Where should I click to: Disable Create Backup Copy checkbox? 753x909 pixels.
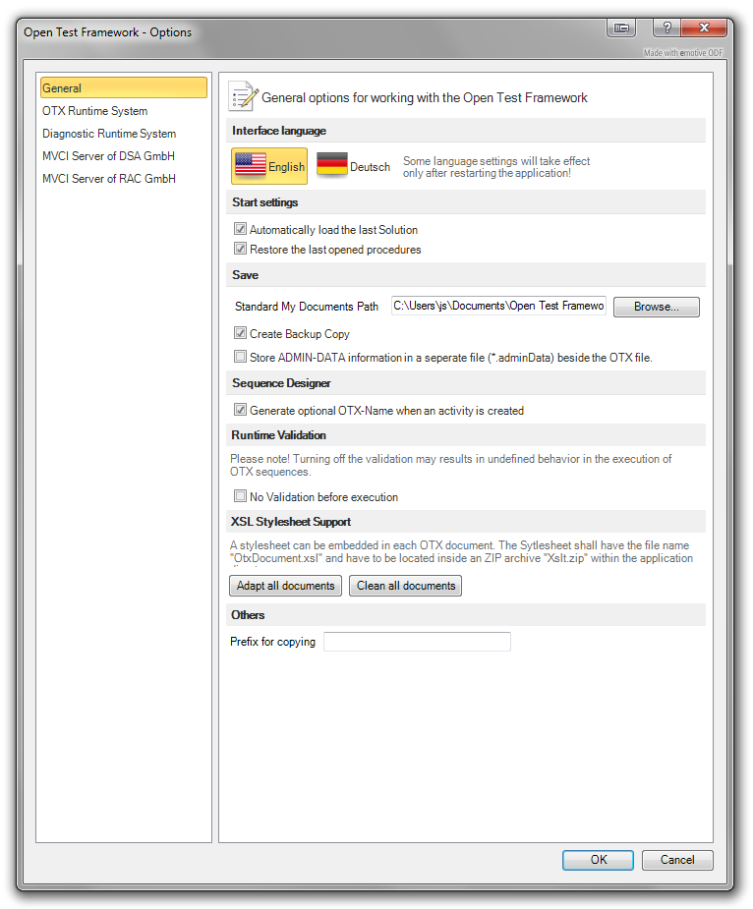(x=241, y=333)
